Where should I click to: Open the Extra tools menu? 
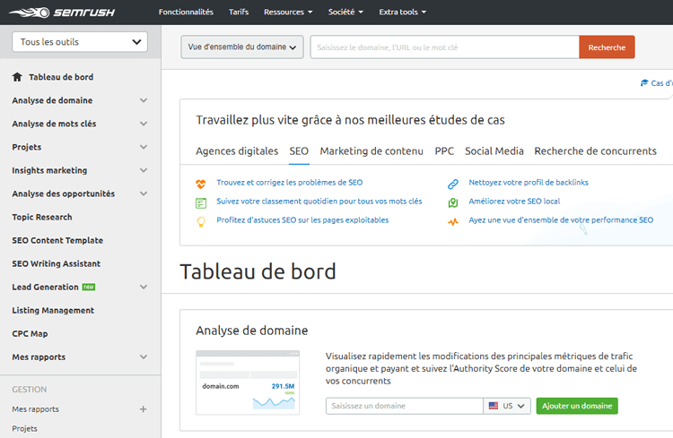(x=402, y=12)
